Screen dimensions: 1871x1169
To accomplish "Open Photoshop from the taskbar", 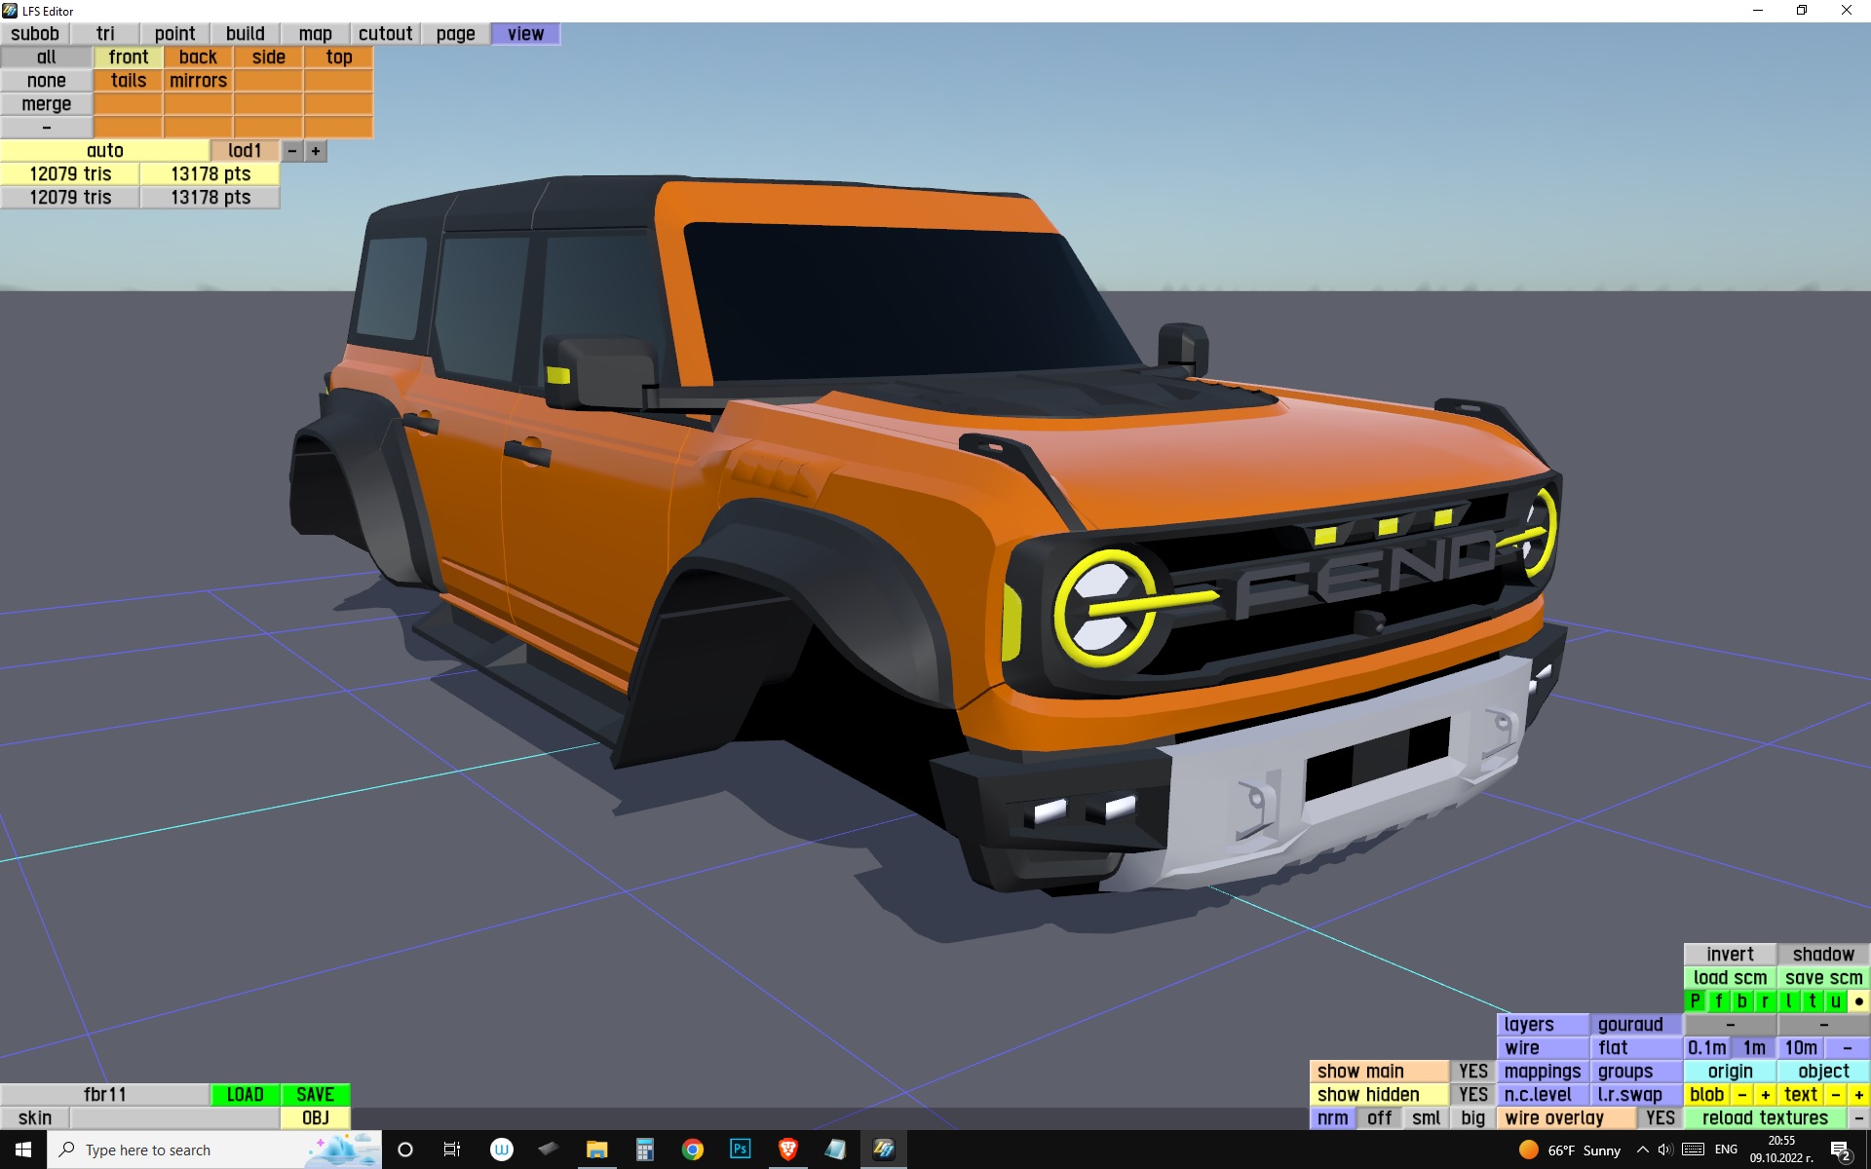I will 740,1150.
